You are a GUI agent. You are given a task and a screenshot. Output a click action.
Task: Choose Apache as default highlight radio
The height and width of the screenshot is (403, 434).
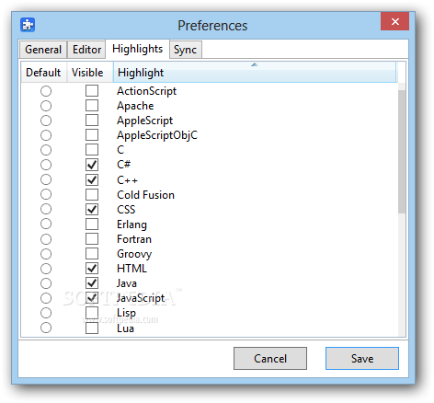[46, 106]
